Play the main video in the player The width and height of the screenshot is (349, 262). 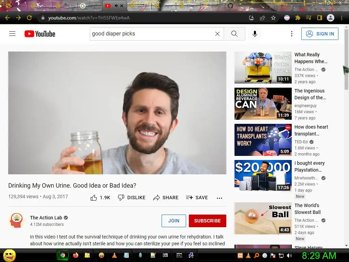[x=117, y=113]
